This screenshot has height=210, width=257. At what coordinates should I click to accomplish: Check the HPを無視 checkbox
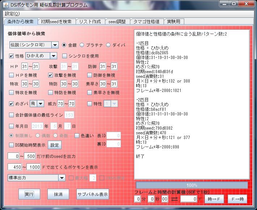11,75
